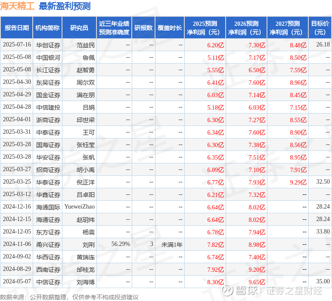
Task: Click the 覆盖时长 column header
Action: (x=170, y=28)
